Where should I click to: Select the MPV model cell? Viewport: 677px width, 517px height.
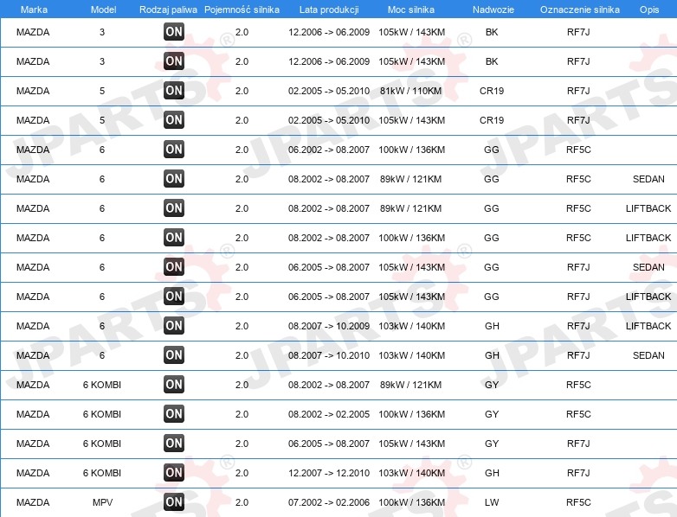[102, 502]
